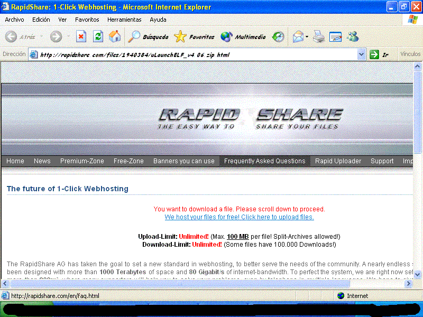
Task: Open the Ayuda menu
Action: click(158, 20)
